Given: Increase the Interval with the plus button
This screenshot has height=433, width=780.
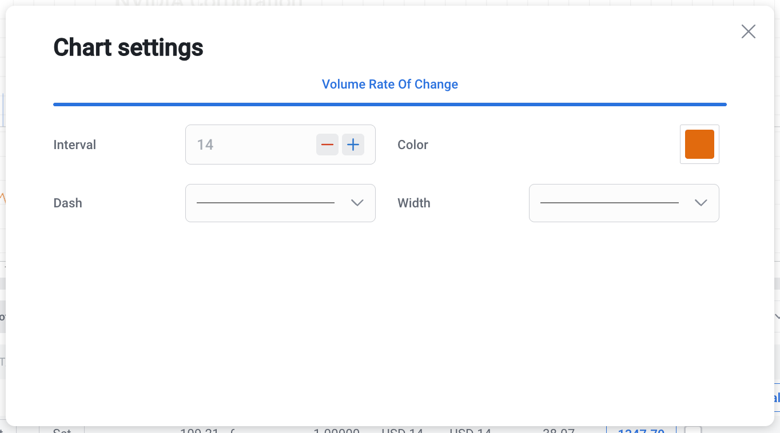Looking at the screenshot, I should pos(353,145).
